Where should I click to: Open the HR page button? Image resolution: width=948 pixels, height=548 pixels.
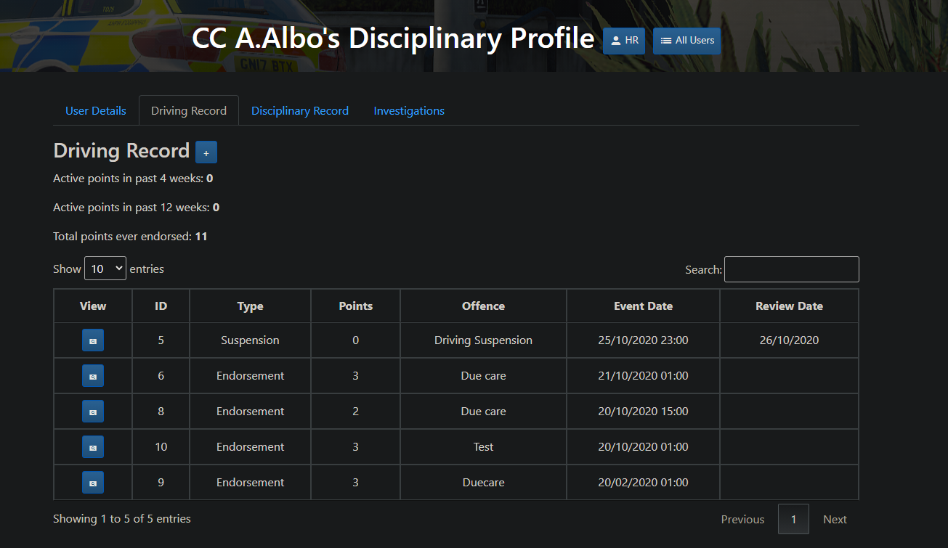624,41
